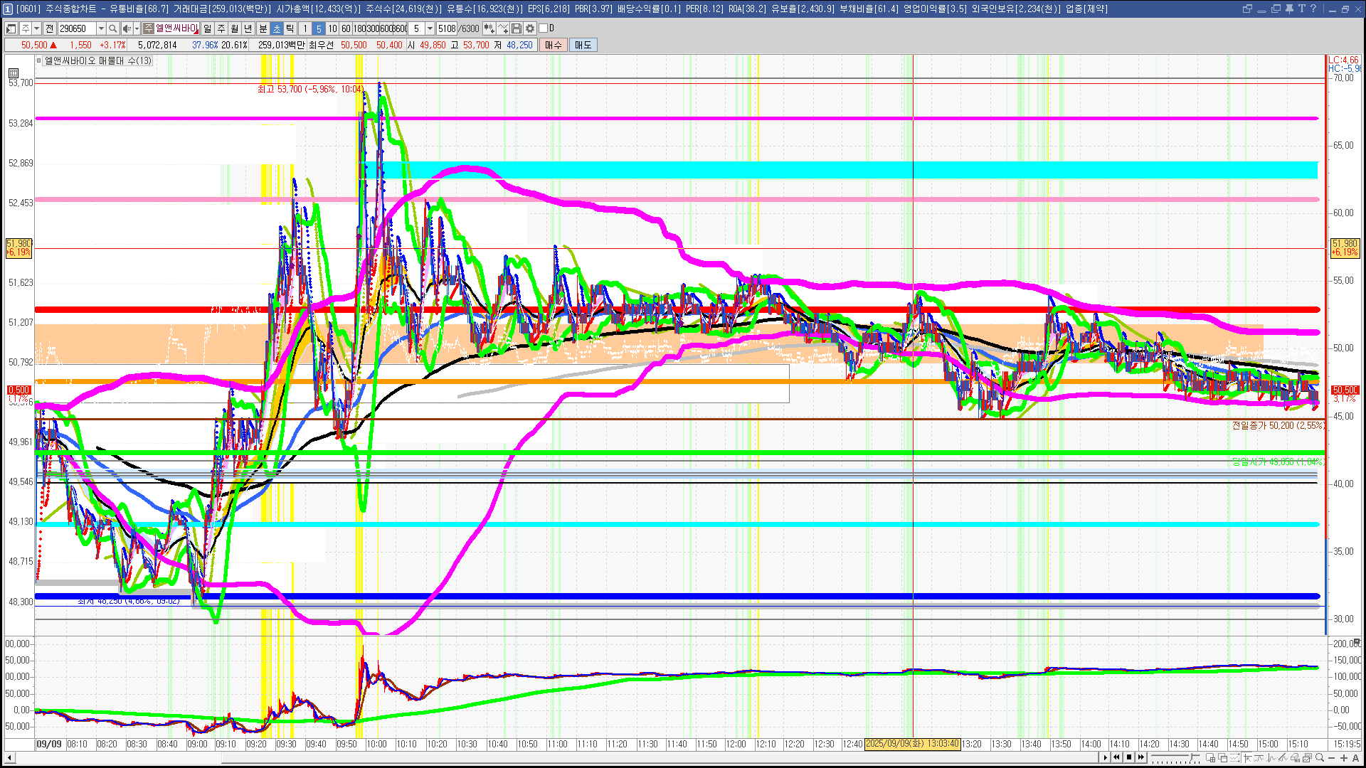The width and height of the screenshot is (1366, 768).
Task: Open stock code 290650 dropdown arrow
Action: click(x=101, y=28)
